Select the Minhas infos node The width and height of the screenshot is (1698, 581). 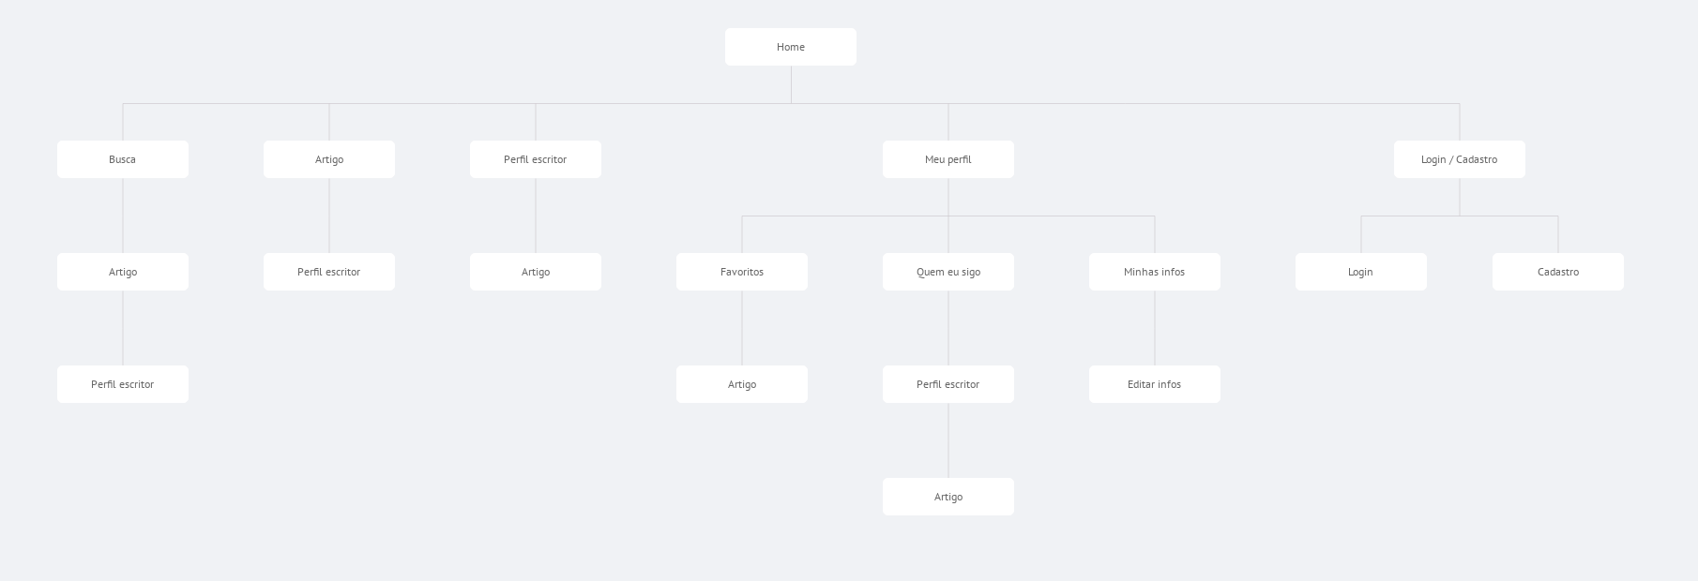click(1155, 272)
